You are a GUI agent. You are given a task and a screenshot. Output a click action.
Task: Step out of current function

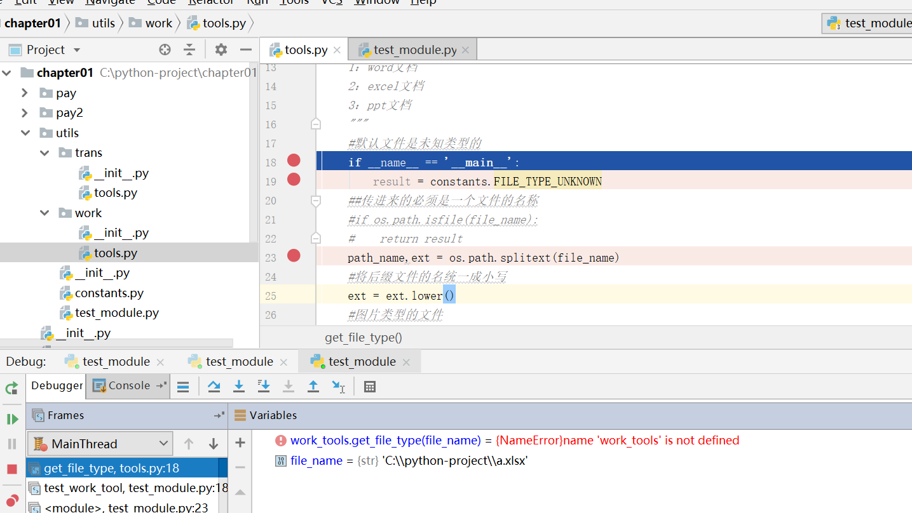[313, 386]
